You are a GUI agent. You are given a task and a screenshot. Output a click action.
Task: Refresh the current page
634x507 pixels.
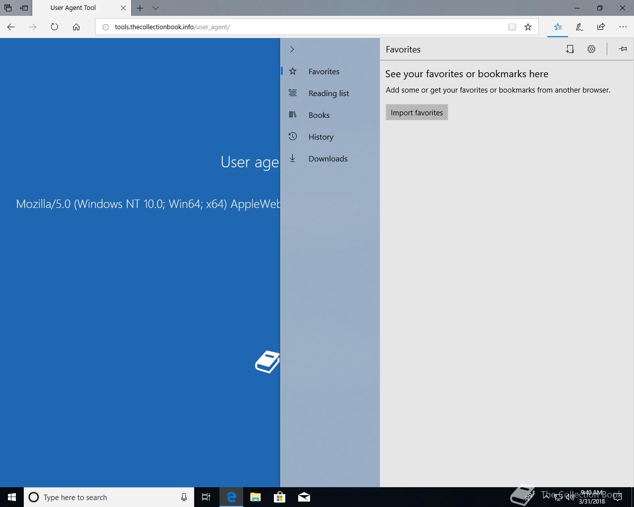[54, 27]
